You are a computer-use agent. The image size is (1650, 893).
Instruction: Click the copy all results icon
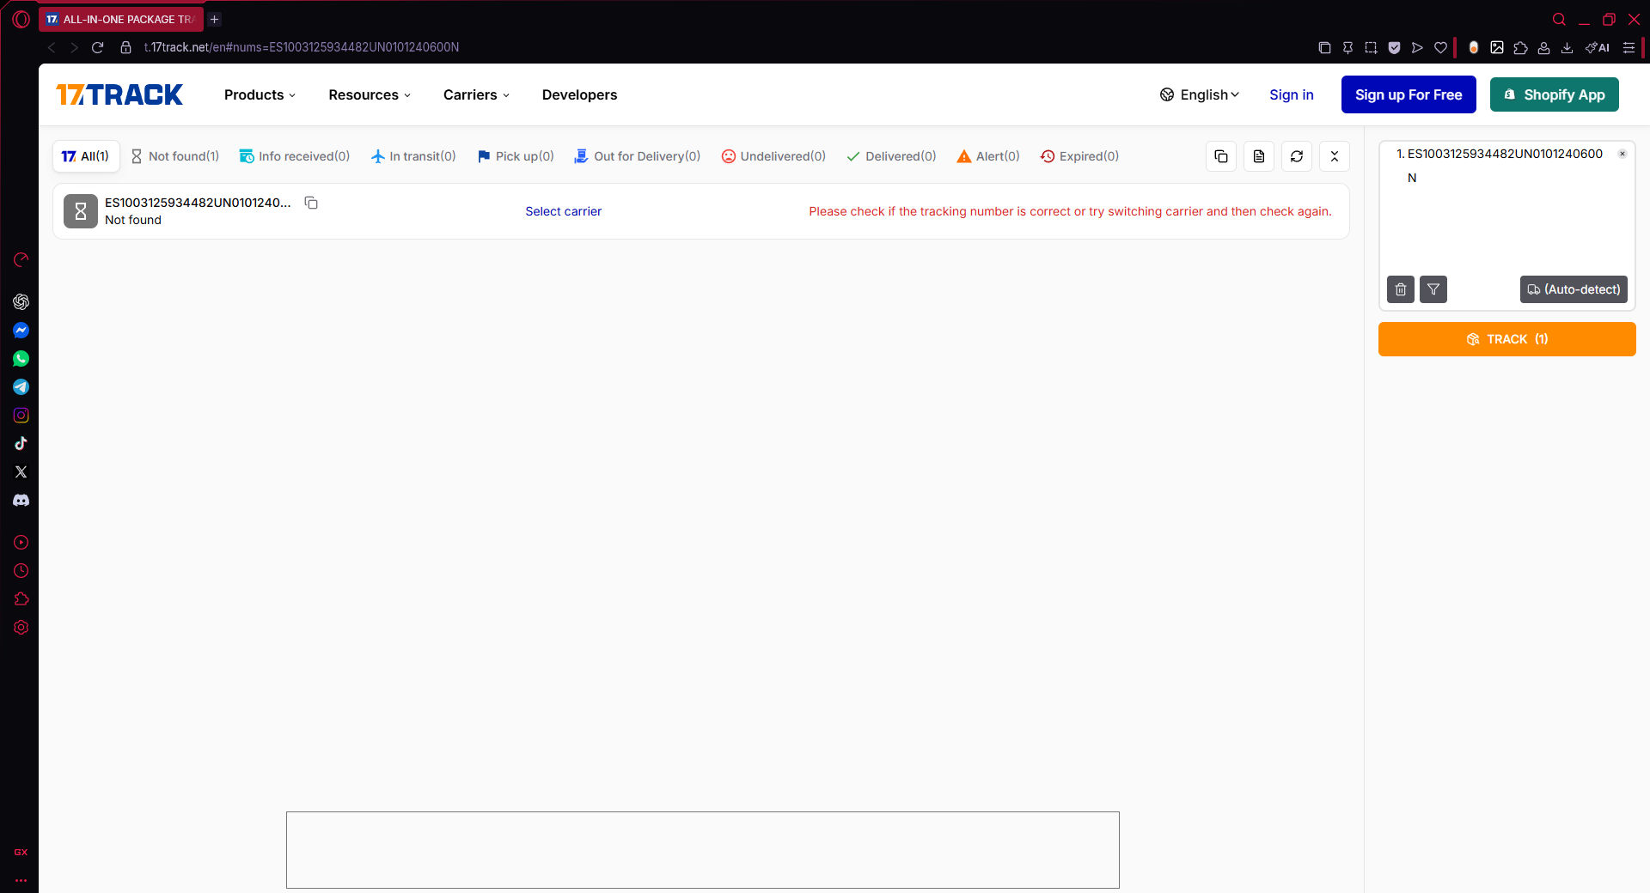click(1221, 156)
